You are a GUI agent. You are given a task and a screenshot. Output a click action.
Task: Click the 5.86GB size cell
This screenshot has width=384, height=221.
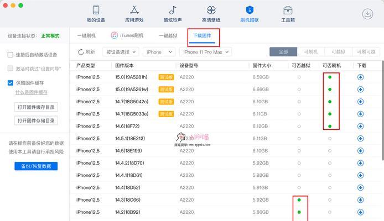(x=261, y=212)
